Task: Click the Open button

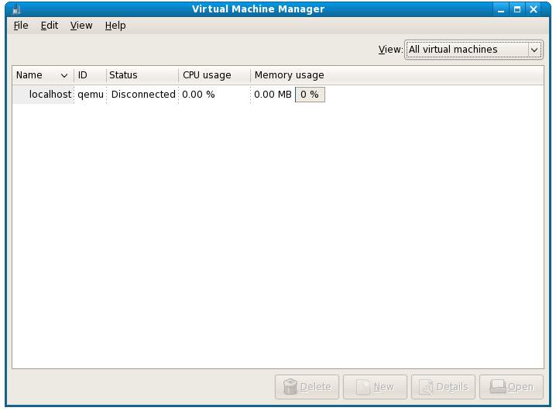Action: pos(511,387)
